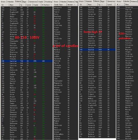Select pokedex entry 169 Crobat
The width and height of the screenshot is (138, 140).
(127, 127)
